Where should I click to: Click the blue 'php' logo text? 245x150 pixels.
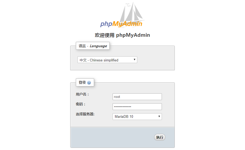click(106, 24)
